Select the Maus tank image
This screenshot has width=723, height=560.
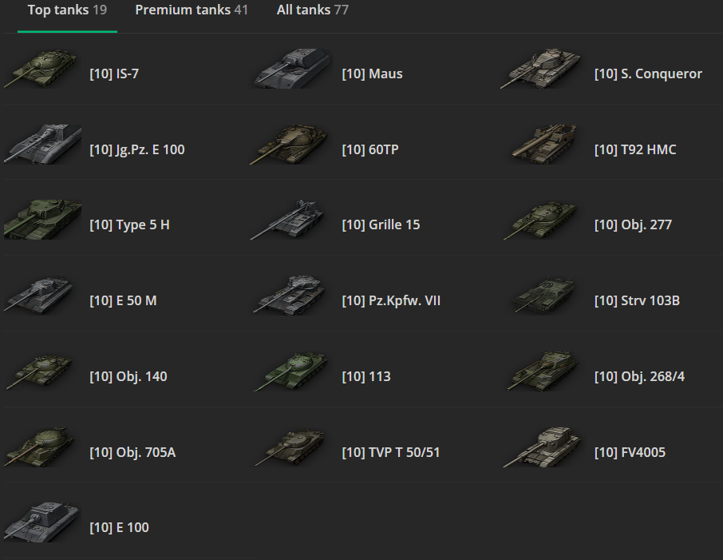(x=291, y=69)
